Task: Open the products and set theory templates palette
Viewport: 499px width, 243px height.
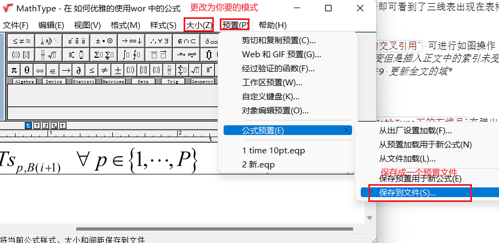Action: point(210,55)
